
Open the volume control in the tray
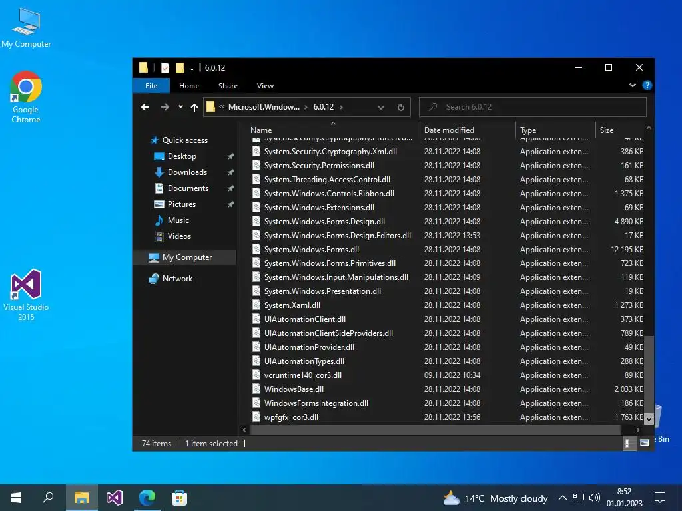595,498
